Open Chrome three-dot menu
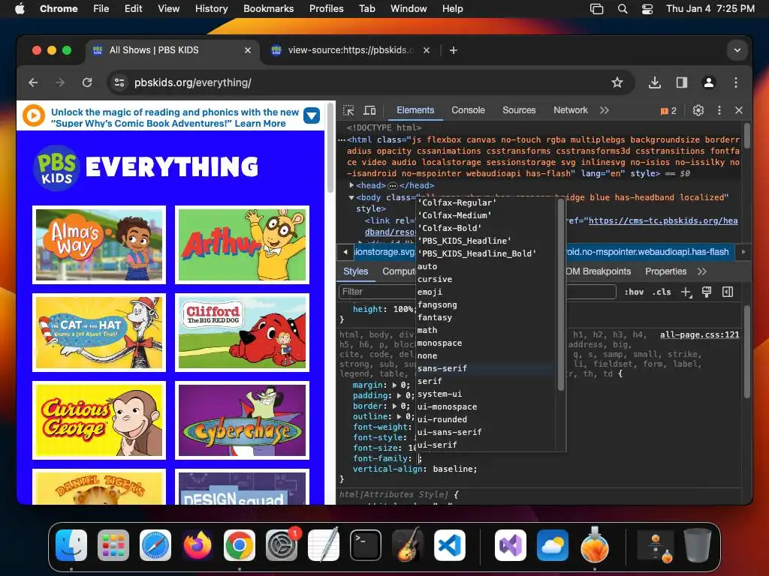 tap(735, 82)
